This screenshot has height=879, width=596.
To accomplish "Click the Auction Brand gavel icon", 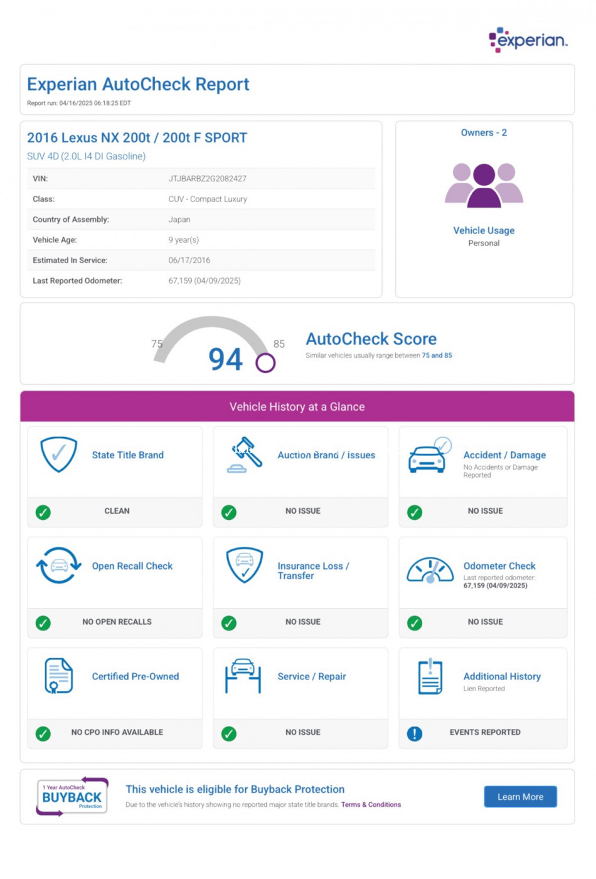I will pos(245,455).
